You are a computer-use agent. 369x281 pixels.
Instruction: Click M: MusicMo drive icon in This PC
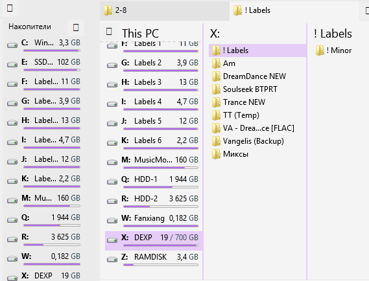[x=112, y=163]
